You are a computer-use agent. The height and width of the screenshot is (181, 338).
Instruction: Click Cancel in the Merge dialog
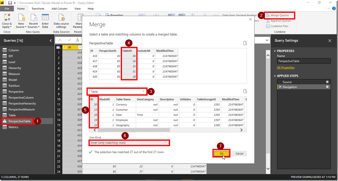point(239,154)
